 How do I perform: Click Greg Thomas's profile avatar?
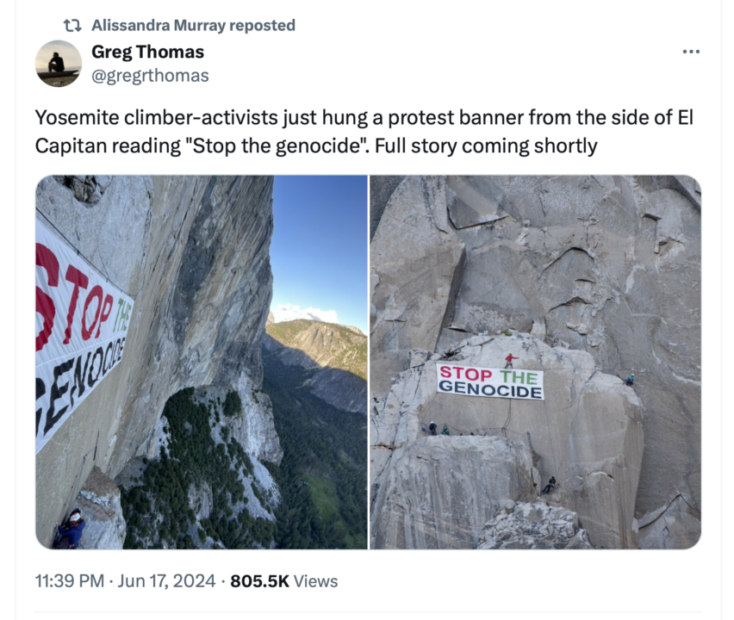point(59,64)
